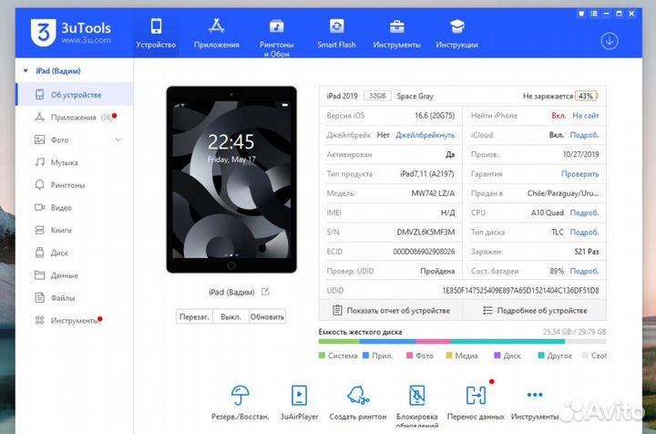Switch to the top Приложения tab
Viewport: 656px width, 434px height.
[216, 34]
